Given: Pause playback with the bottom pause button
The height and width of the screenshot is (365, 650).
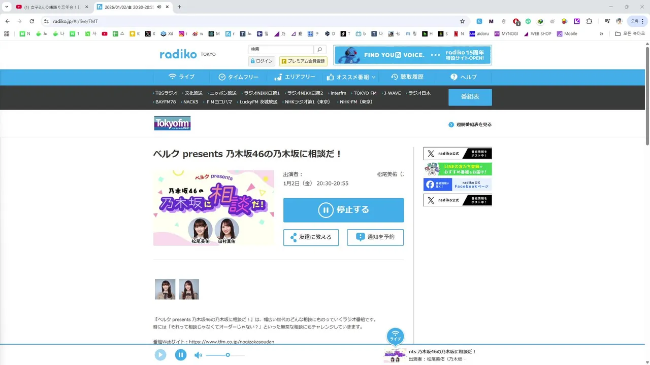Looking at the screenshot, I should click(x=181, y=355).
